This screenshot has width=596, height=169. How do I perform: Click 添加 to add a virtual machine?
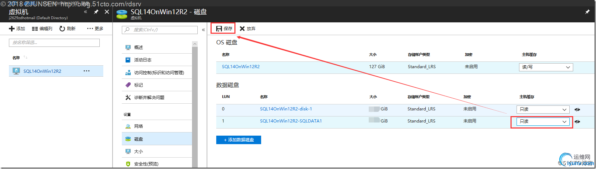click(17, 28)
